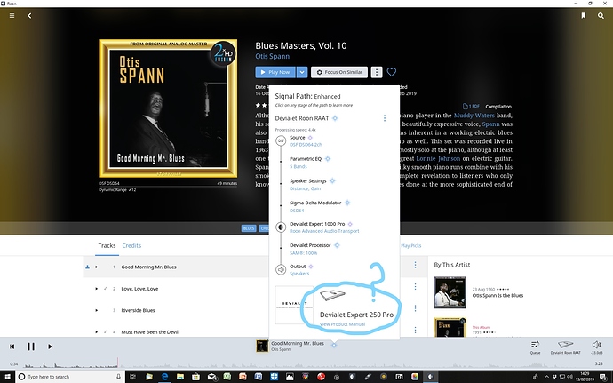Click the Output speaker node icon
613x383 pixels.
click(281, 269)
